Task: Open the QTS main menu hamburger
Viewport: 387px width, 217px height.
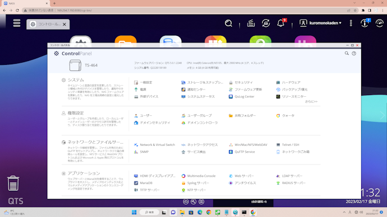Action: [17, 23]
